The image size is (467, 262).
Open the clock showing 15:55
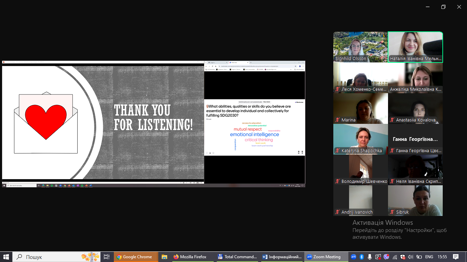pos(442,257)
